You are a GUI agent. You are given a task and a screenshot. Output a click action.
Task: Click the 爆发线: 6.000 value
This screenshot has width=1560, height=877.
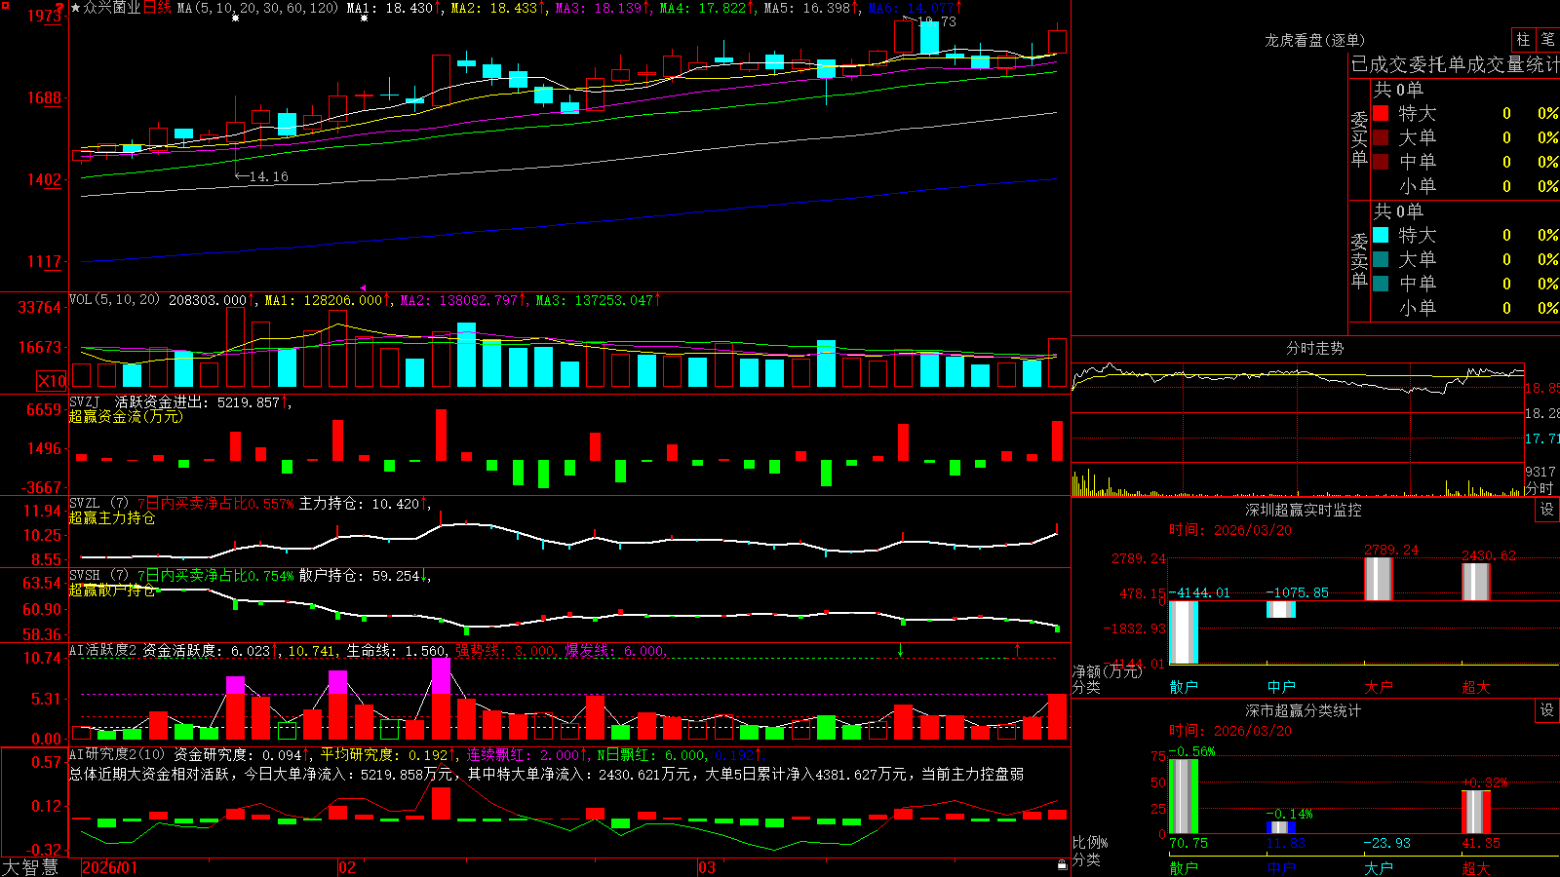pyautogui.click(x=614, y=651)
